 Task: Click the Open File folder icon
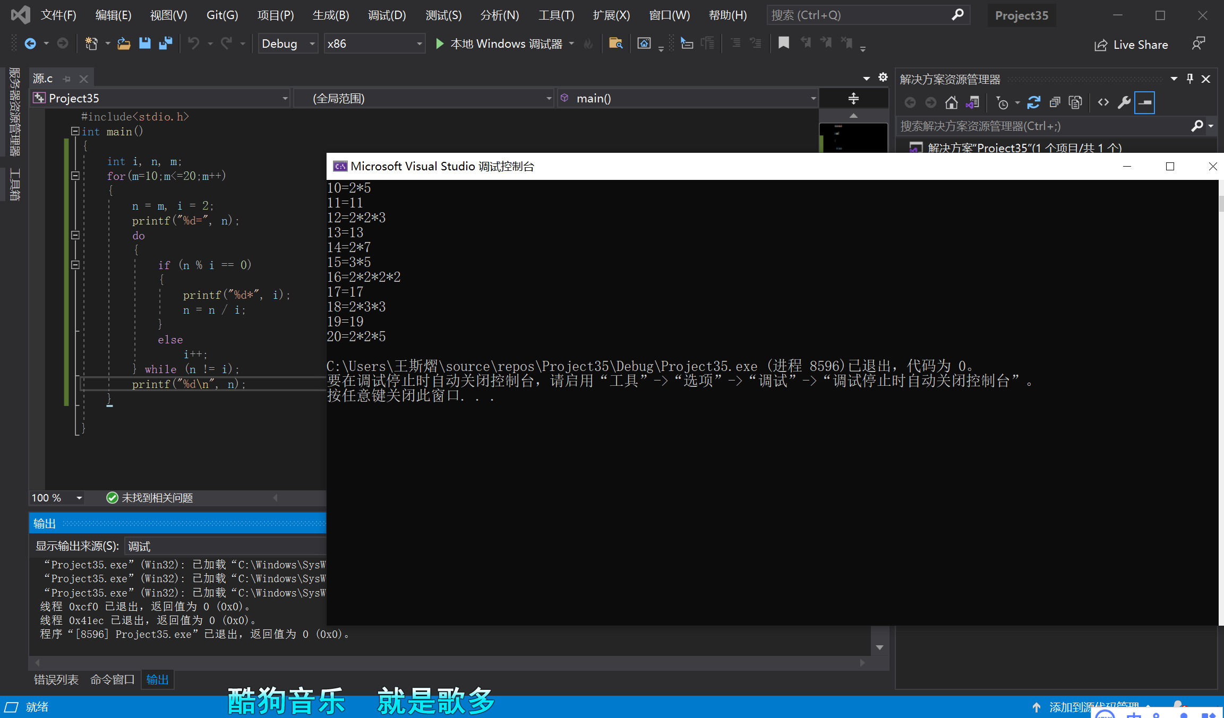click(124, 44)
